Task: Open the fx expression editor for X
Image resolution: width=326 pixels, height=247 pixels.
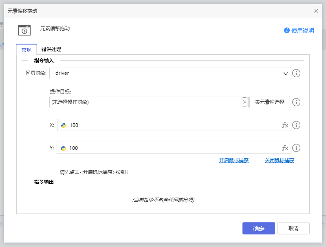Action: point(285,125)
